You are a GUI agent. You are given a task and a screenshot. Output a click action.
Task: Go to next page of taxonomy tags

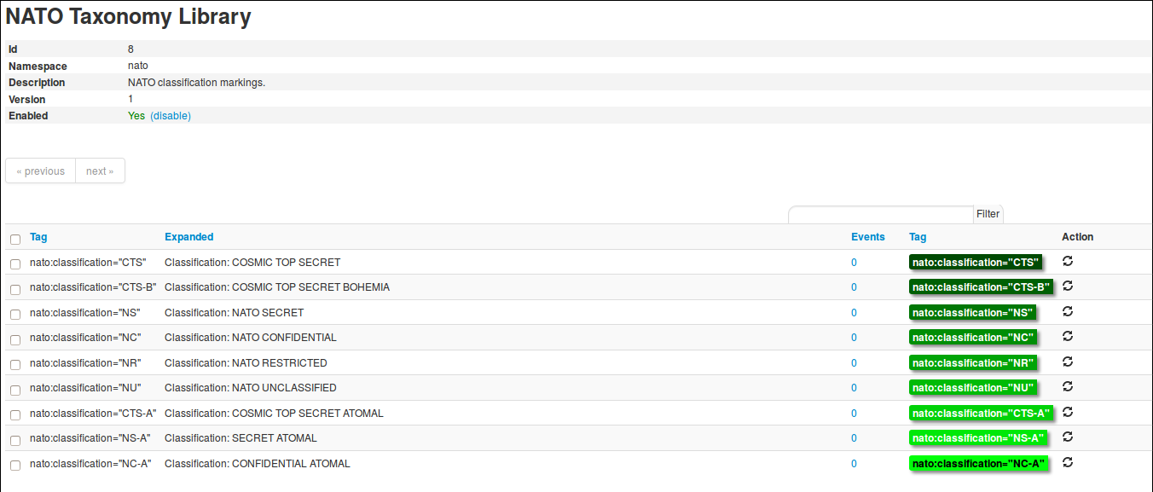[100, 171]
